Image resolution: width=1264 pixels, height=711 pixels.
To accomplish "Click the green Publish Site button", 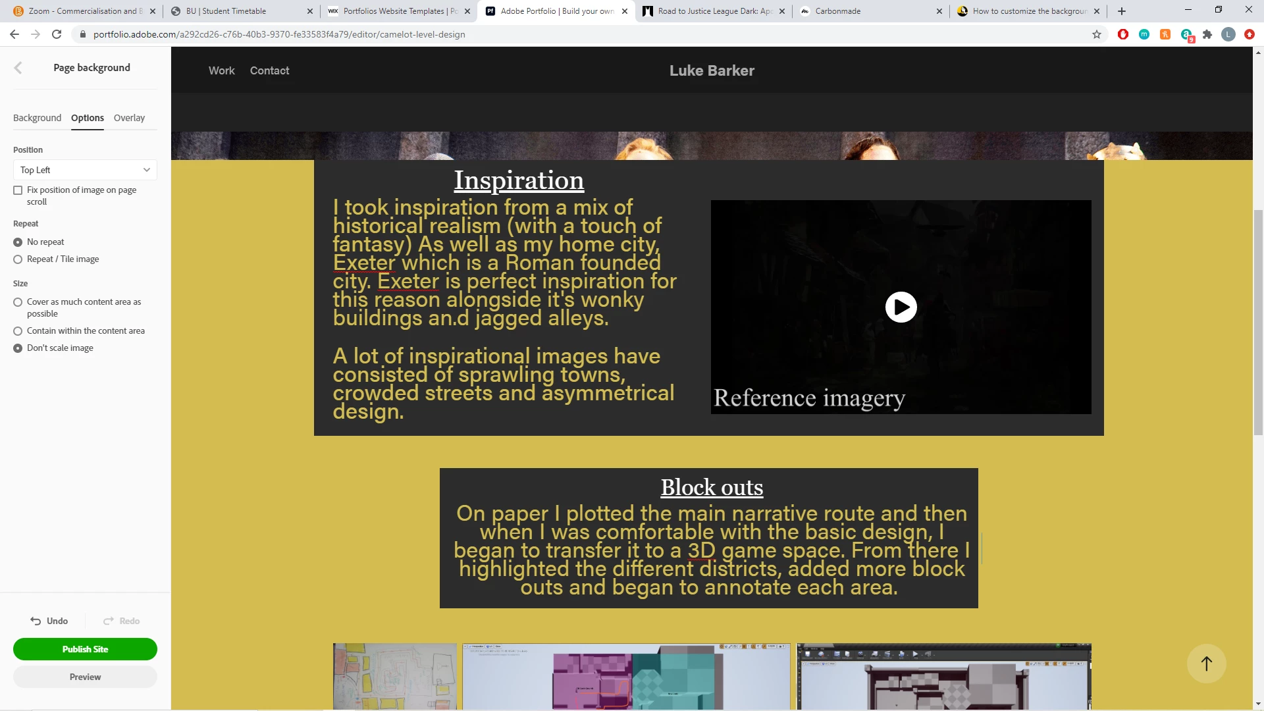I will [x=85, y=649].
